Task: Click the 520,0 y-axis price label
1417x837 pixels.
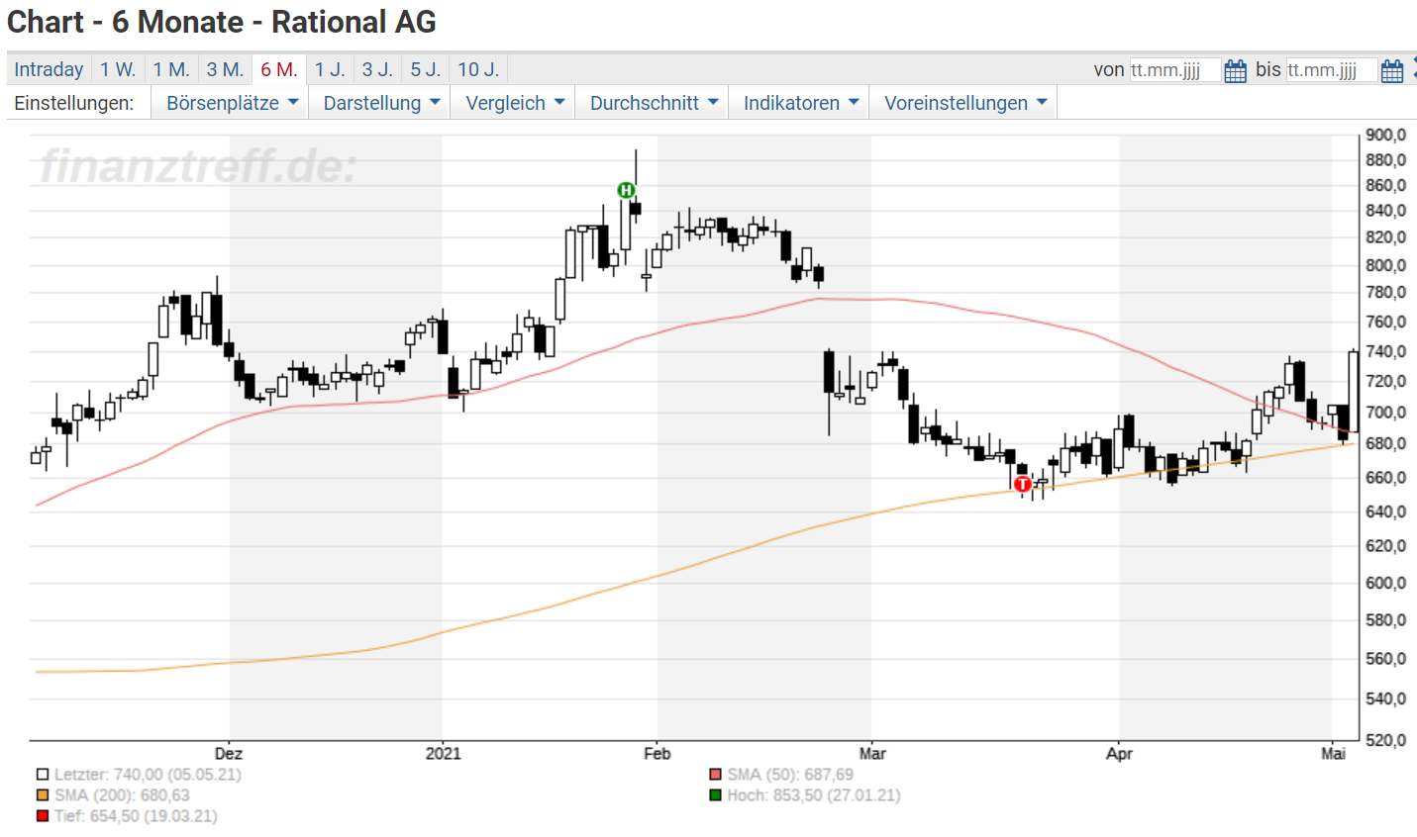Action: click(x=1385, y=740)
